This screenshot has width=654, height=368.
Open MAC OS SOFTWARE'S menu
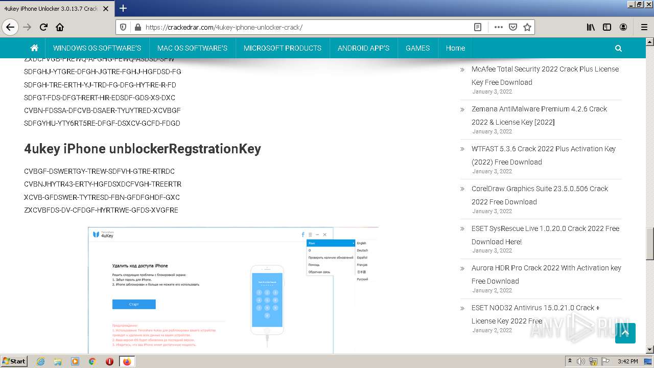click(192, 48)
